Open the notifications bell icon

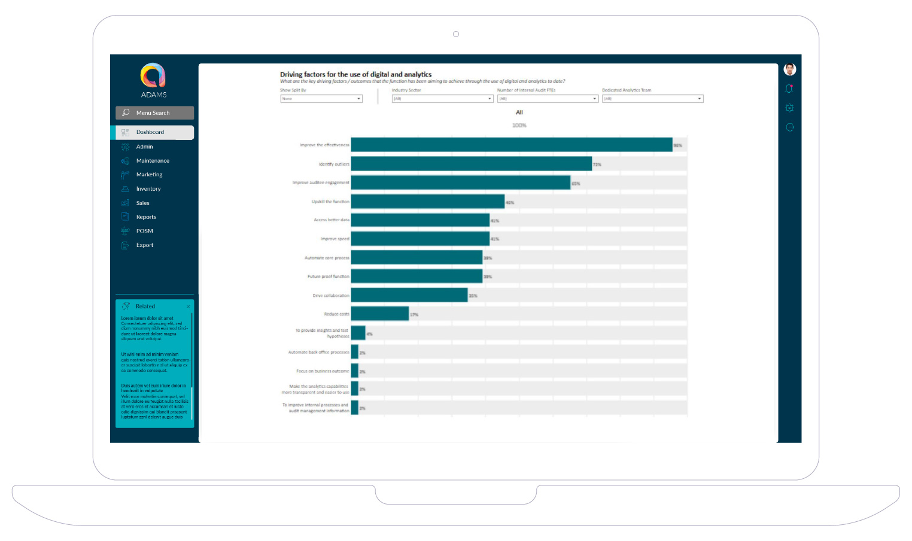tap(789, 88)
